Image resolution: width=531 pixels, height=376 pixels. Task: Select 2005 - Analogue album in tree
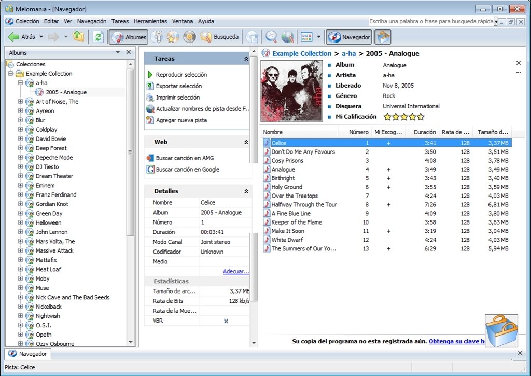pos(66,92)
